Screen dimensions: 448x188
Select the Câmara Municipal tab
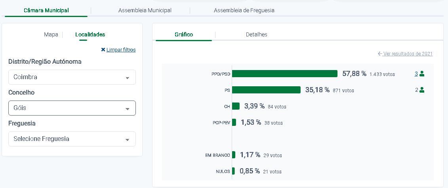(46, 10)
